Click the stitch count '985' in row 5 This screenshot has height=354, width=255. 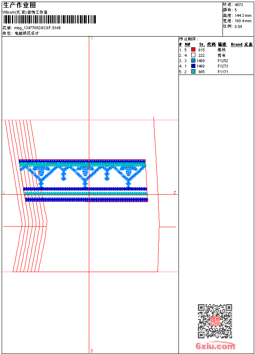coord(202,72)
